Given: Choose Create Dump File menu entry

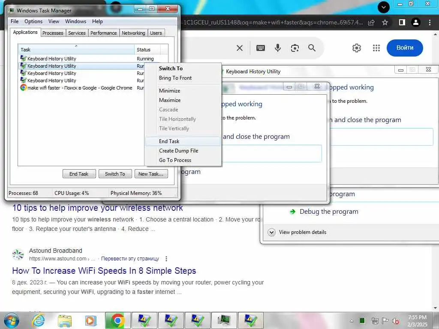Looking at the screenshot, I should tap(183, 150).
